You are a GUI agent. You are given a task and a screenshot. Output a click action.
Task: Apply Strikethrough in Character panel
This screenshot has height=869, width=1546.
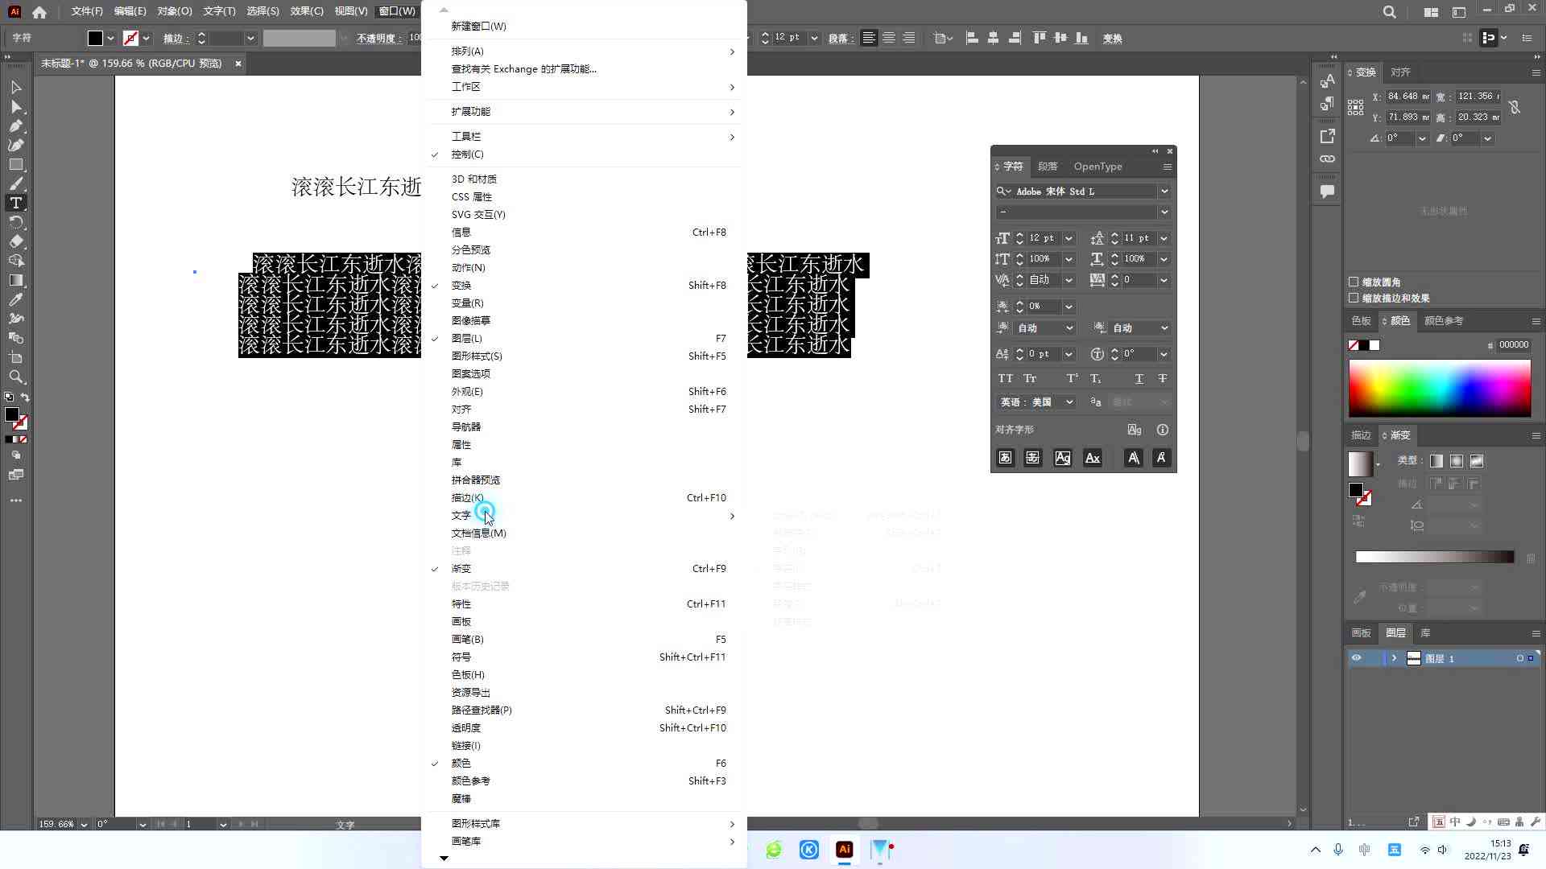[1162, 378]
